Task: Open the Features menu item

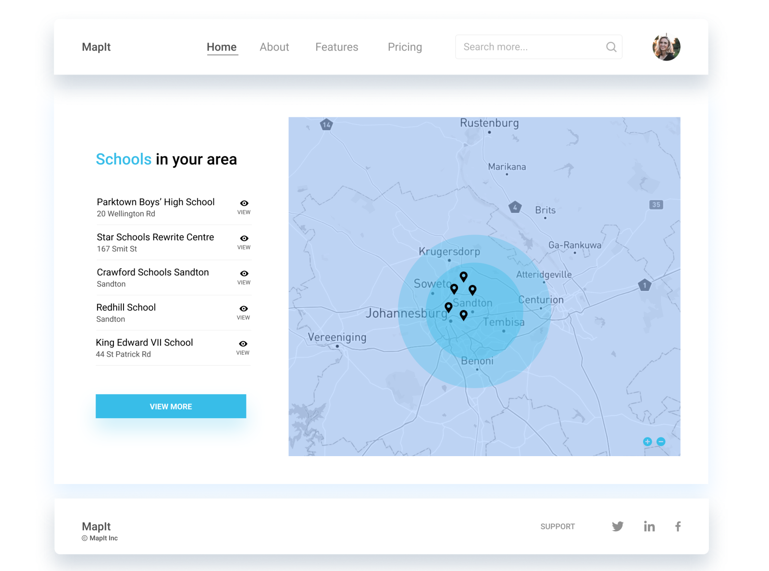Action: (336, 47)
